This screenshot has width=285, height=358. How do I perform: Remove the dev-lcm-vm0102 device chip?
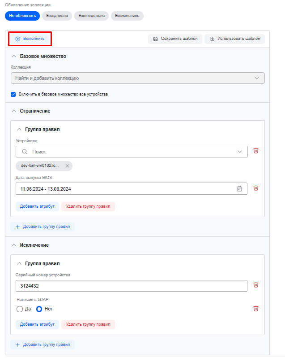(x=68, y=166)
